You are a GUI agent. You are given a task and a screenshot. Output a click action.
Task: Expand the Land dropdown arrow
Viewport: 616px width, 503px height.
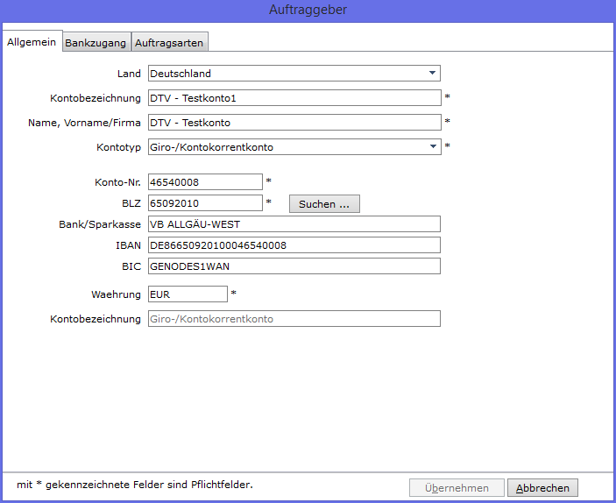(432, 73)
